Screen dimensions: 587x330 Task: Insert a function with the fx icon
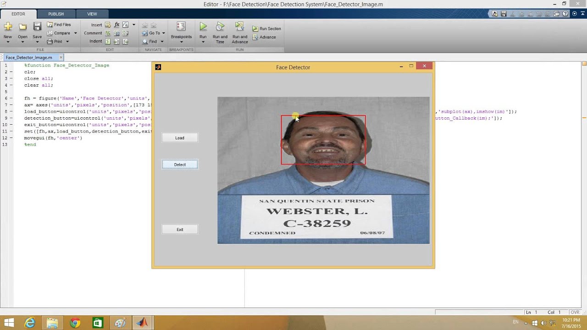click(x=116, y=25)
